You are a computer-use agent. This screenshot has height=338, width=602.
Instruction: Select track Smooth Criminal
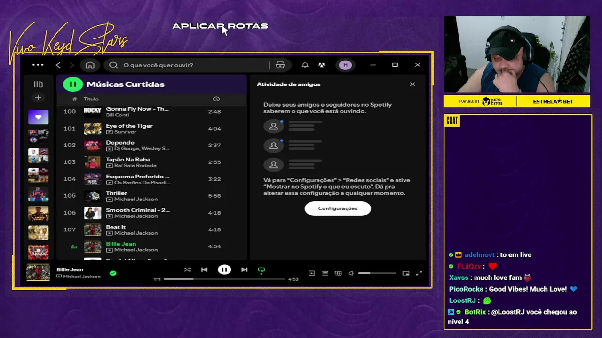[x=151, y=213]
